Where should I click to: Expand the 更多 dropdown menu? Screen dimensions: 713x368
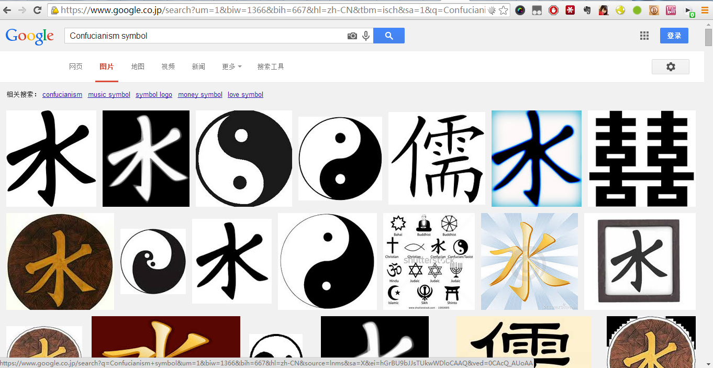232,66
